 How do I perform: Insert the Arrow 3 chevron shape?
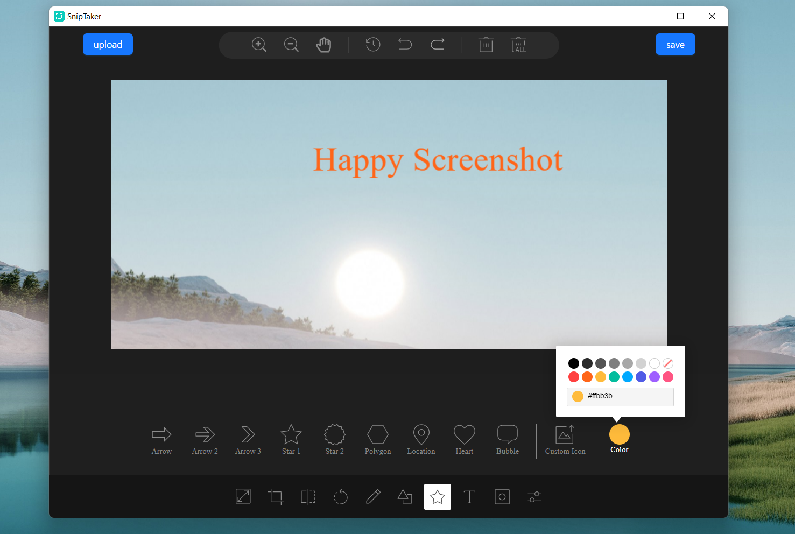tap(248, 440)
